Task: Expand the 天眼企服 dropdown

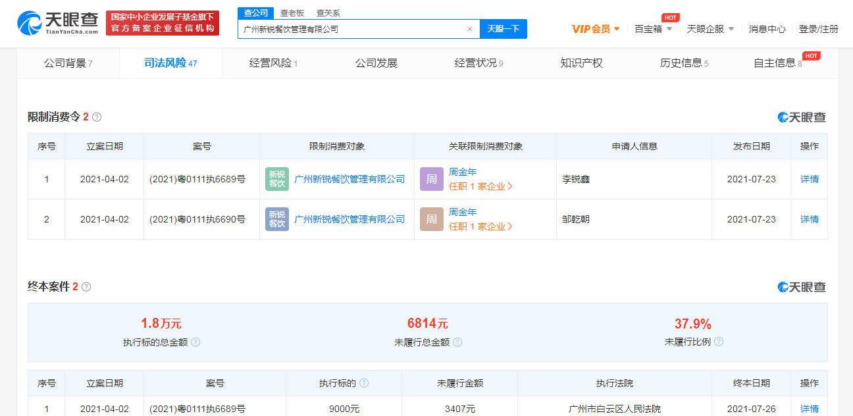Action: pos(710,29)
